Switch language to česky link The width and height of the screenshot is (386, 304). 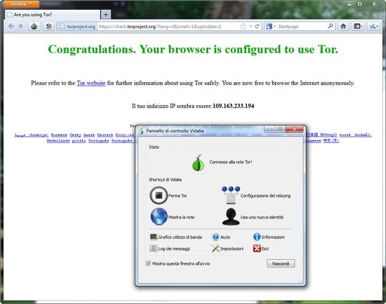[x=75, y=135]
